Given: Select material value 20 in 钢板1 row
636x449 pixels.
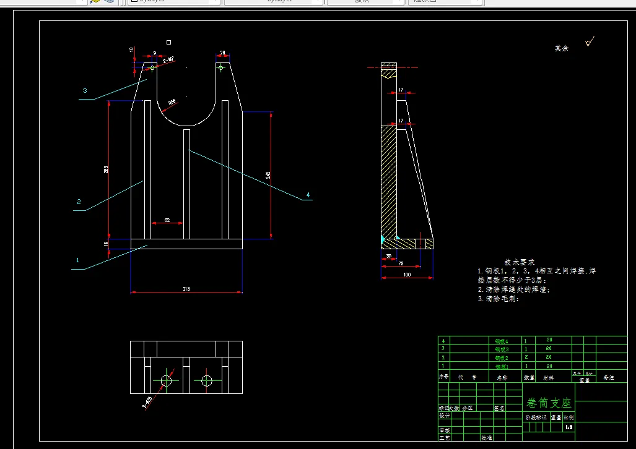Looking at the screenshot, I should [x=549, y=366].
